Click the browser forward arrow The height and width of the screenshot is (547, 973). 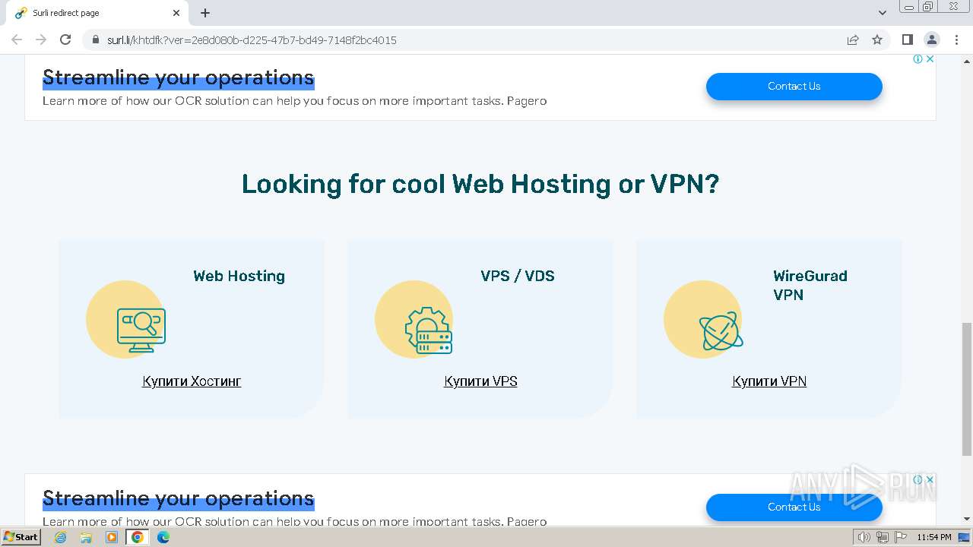[41, 40]
